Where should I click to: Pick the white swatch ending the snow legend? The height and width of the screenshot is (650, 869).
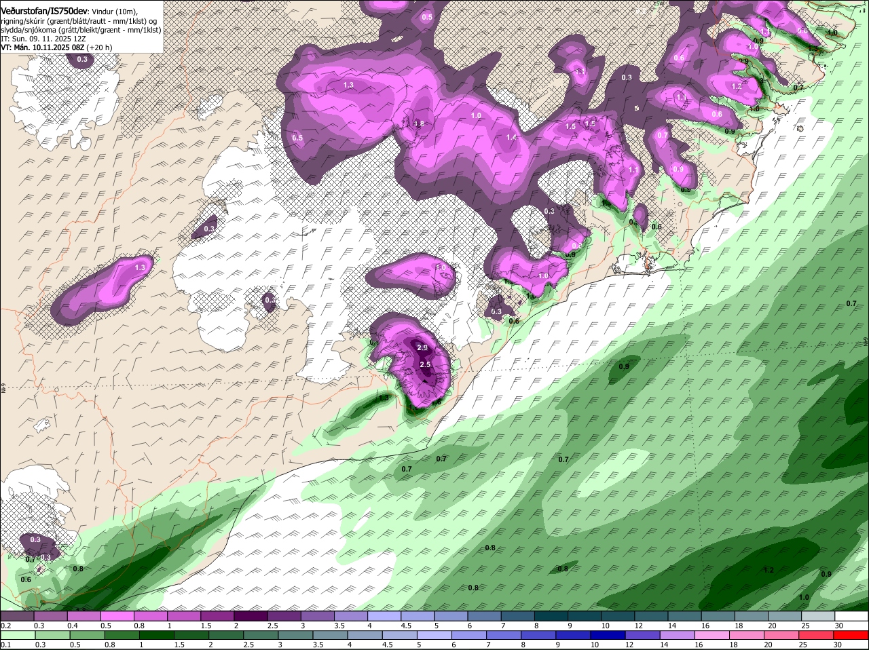point(852,616)
